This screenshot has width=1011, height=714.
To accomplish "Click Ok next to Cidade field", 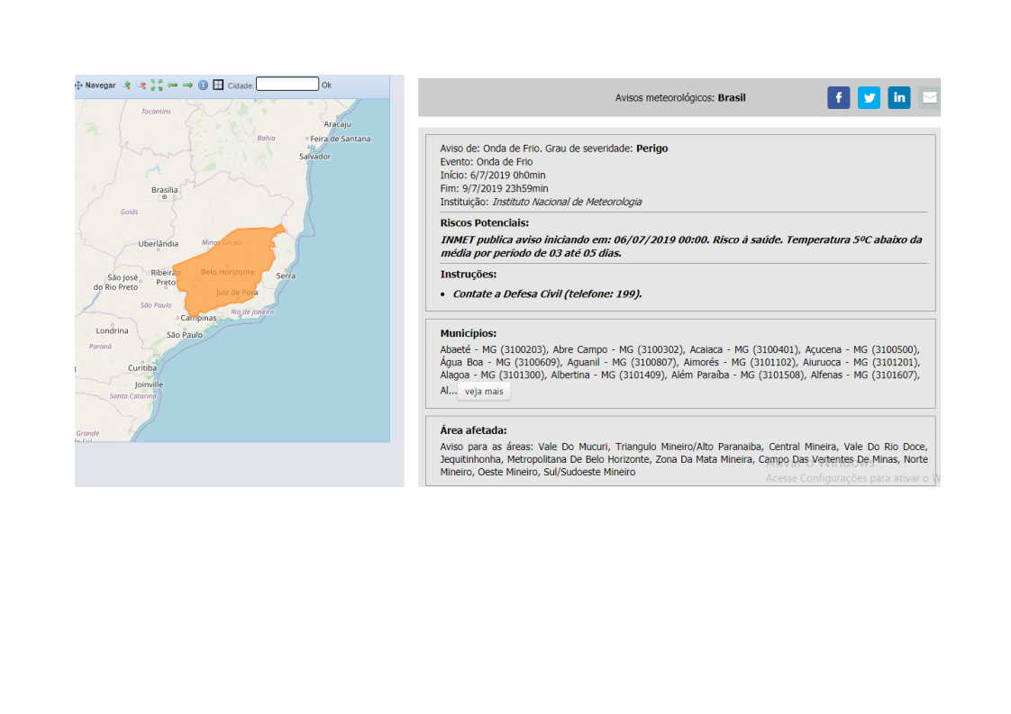I will click(x=327, y=85).
